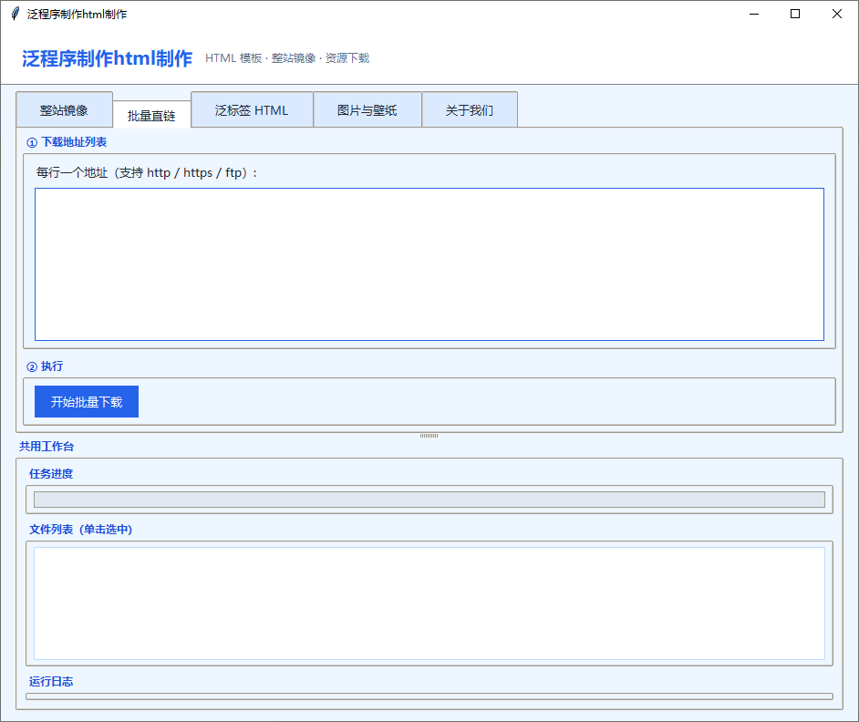
Task: Click the 运行日志 log area
Action: tap(429, 696)
